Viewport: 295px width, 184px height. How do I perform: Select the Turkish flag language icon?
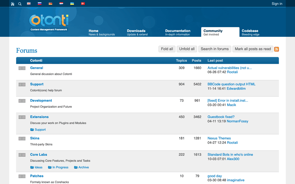pyautogui.click(x=83, y=4)
